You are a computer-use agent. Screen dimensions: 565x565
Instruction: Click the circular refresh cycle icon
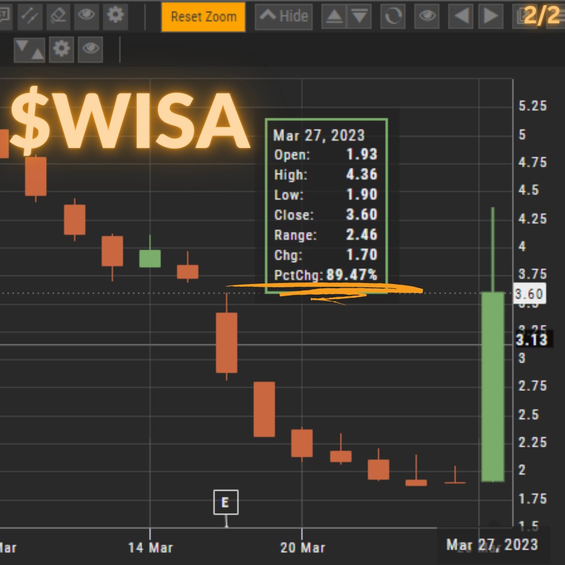pyautogui.click(x=393, y=16)
